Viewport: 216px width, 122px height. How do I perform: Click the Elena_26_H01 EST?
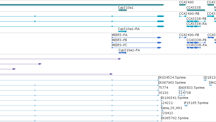click(162, 111)
